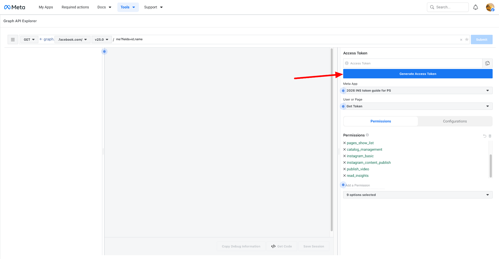Open the notifications bell
Image resolution: width=499 pixels, height=259 pixels.
(x=475, y=7)
